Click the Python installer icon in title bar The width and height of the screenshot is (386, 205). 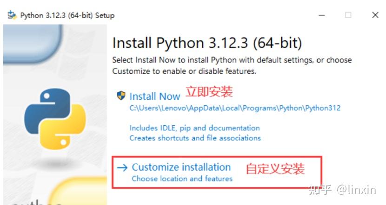pos(12,15)
